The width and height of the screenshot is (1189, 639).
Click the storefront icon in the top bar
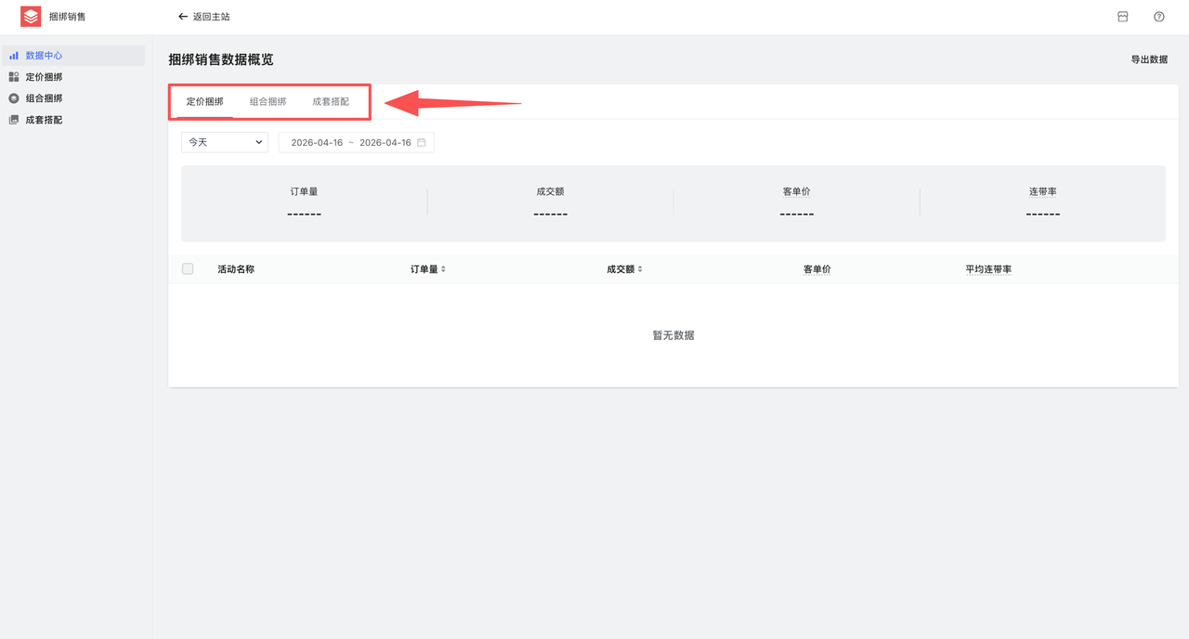(1124, 16)
